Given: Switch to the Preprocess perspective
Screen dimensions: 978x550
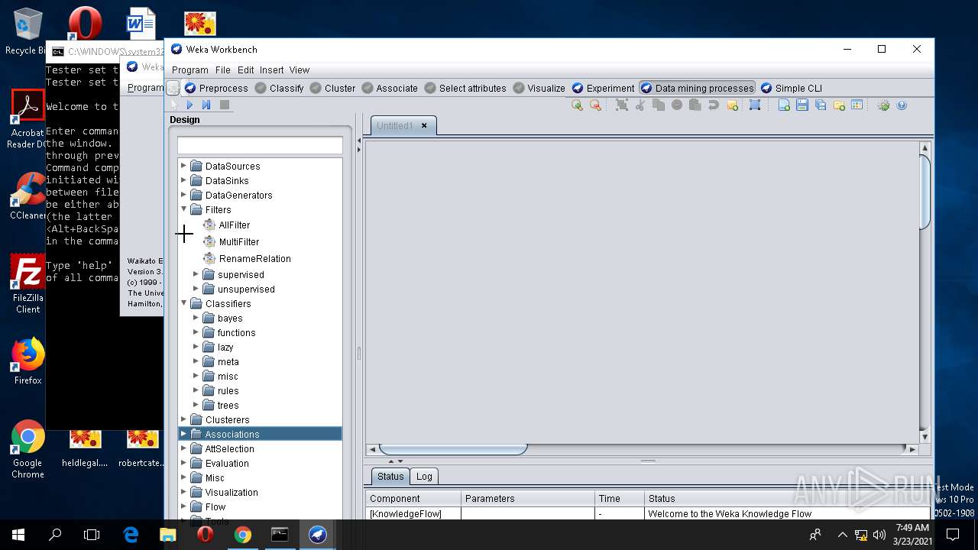Looking at the screenshot, I should click(216, 88).
